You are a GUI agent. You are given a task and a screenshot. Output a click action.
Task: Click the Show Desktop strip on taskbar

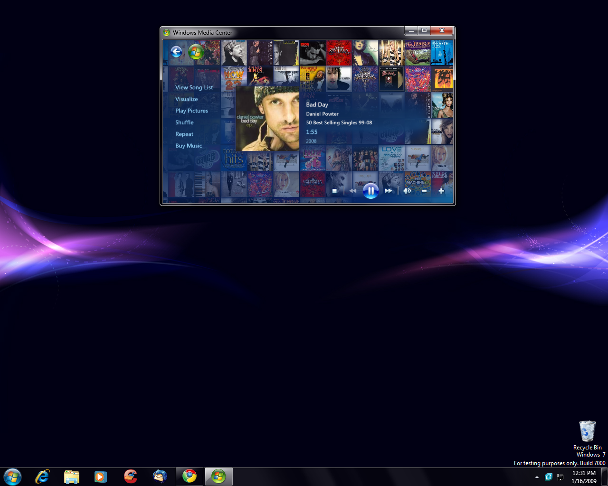(605, 477)
